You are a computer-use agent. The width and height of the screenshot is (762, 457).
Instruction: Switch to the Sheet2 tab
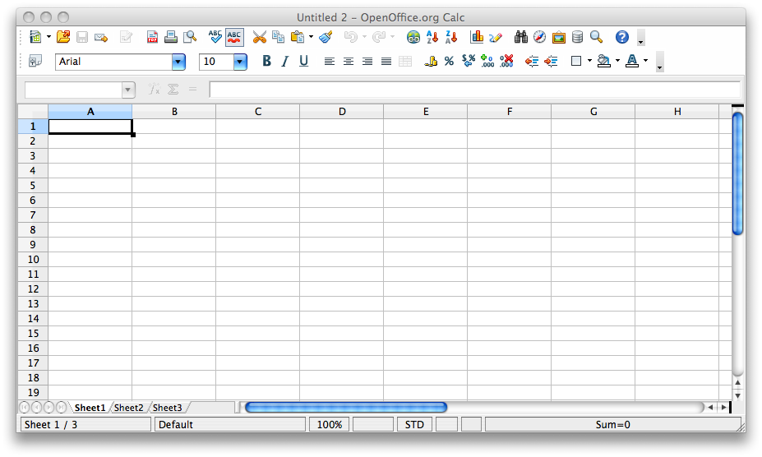(x=128, y=408)
